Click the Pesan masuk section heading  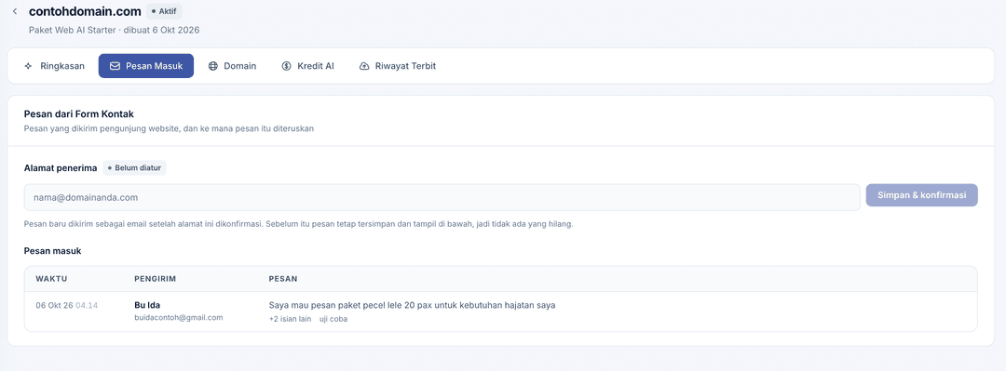tap(52, 251)
